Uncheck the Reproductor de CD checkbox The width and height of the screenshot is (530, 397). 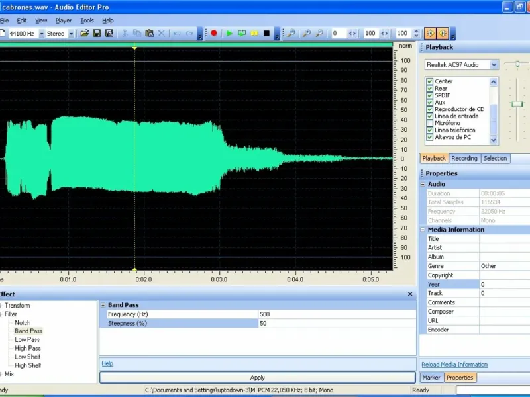click(x=430, y=109)
